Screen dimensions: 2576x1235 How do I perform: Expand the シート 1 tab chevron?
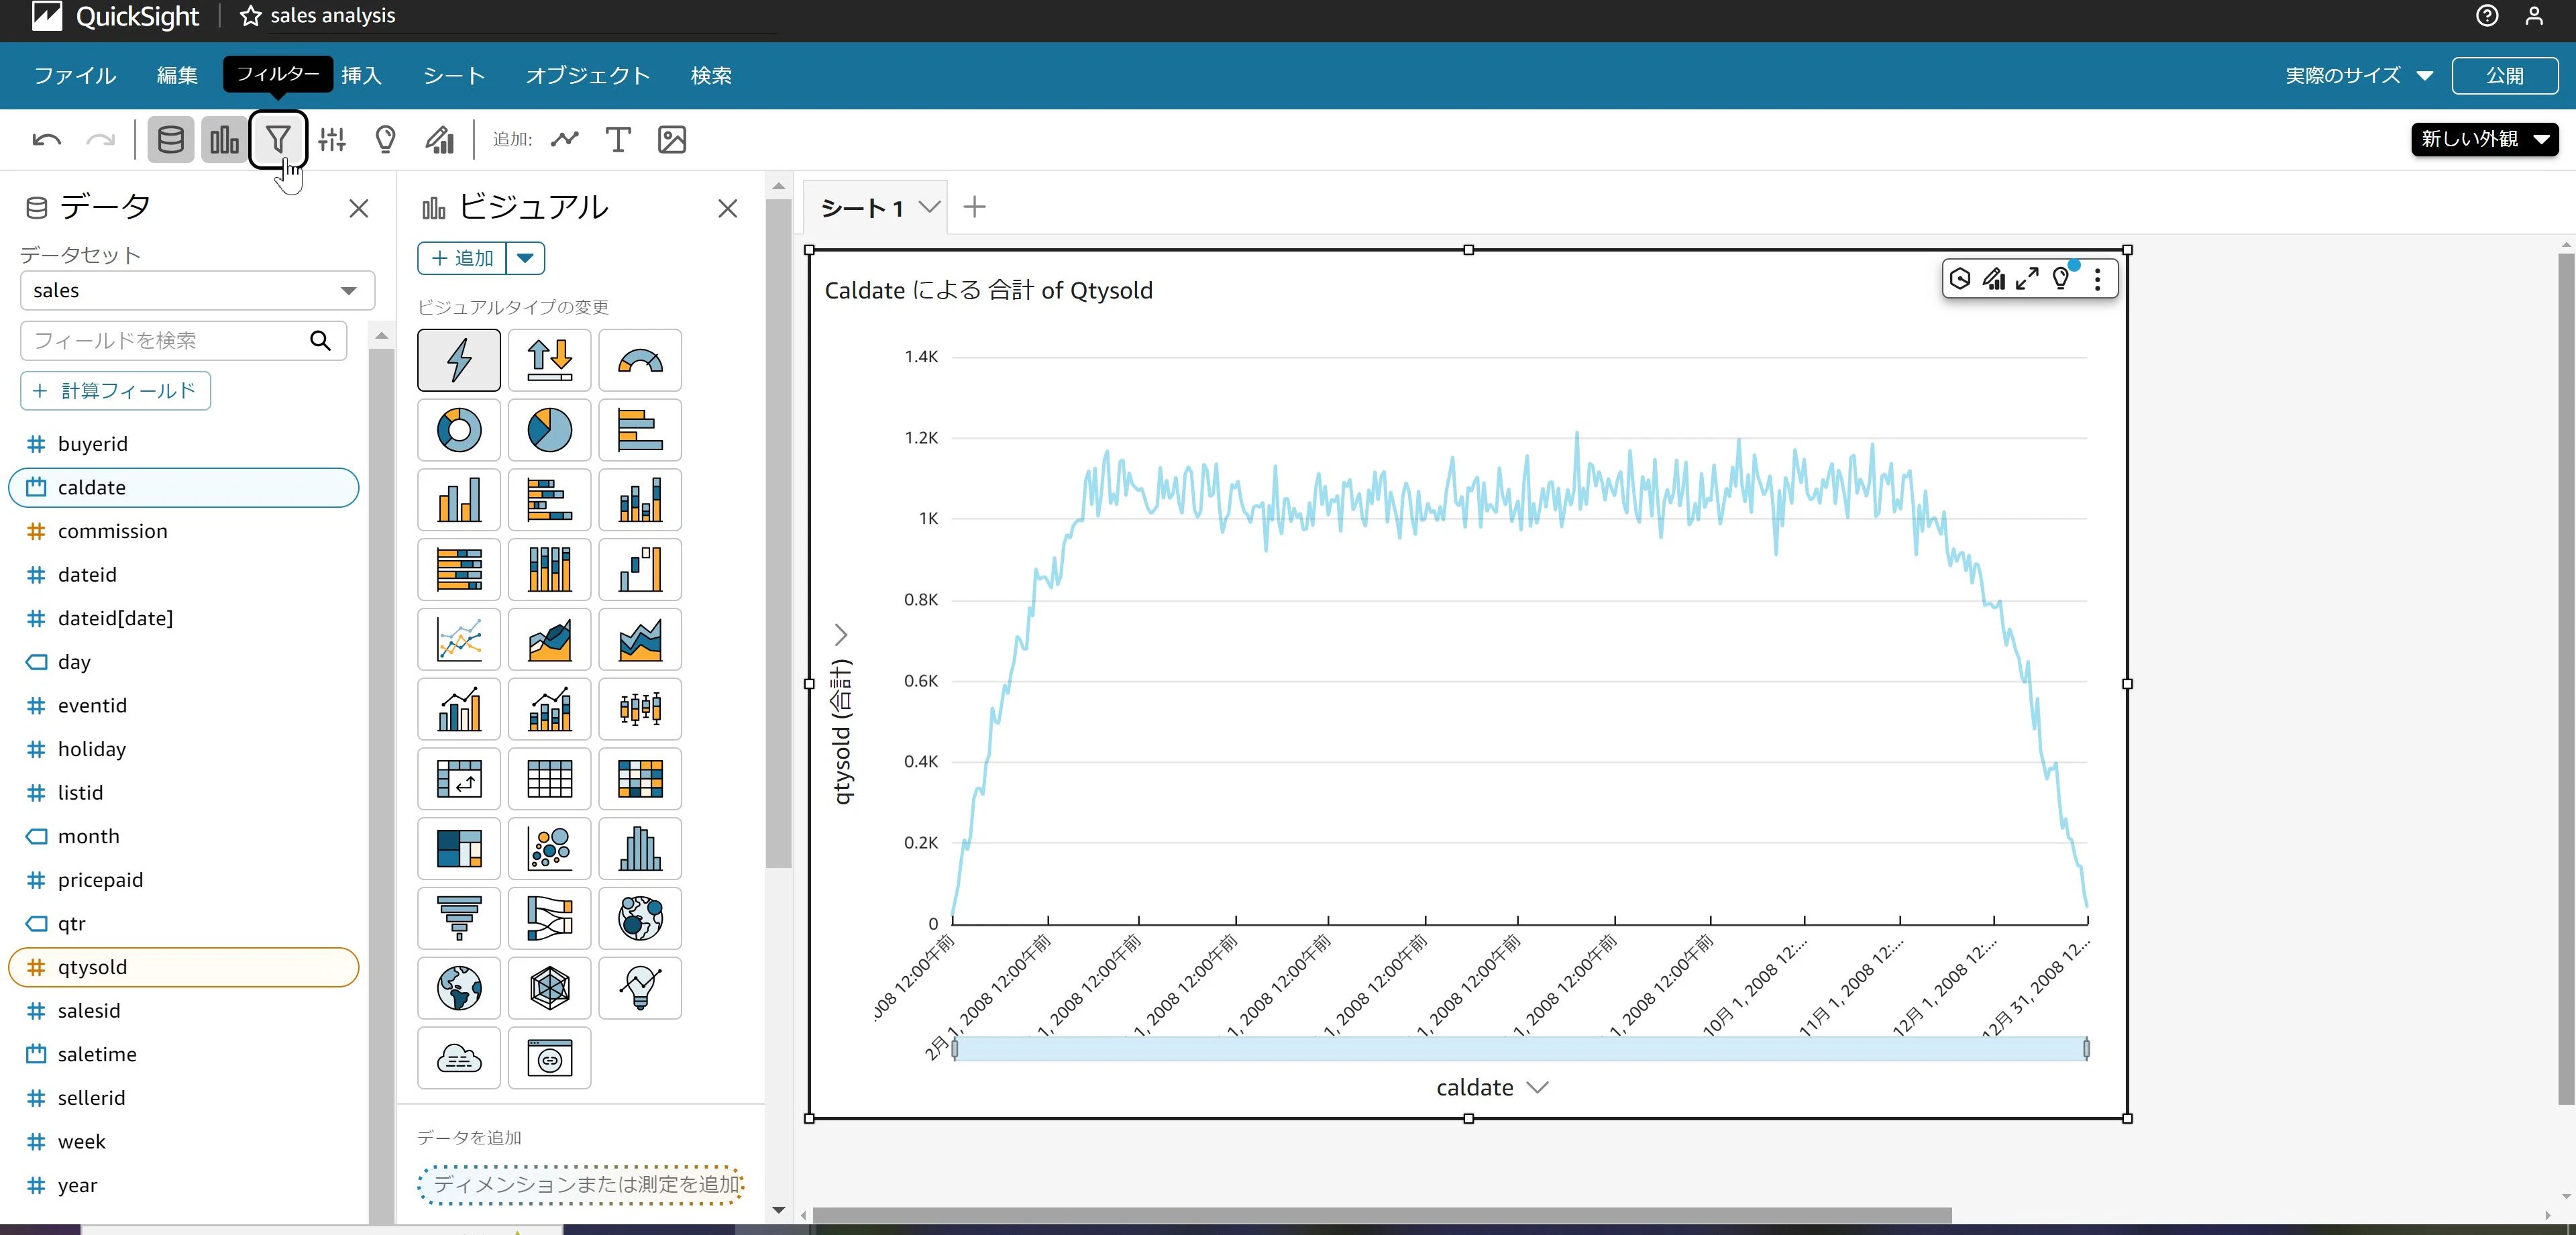[x=930, y=207]
